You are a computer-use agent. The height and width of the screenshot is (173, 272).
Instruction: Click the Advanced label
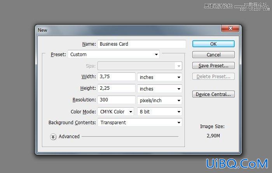(69, 137)
